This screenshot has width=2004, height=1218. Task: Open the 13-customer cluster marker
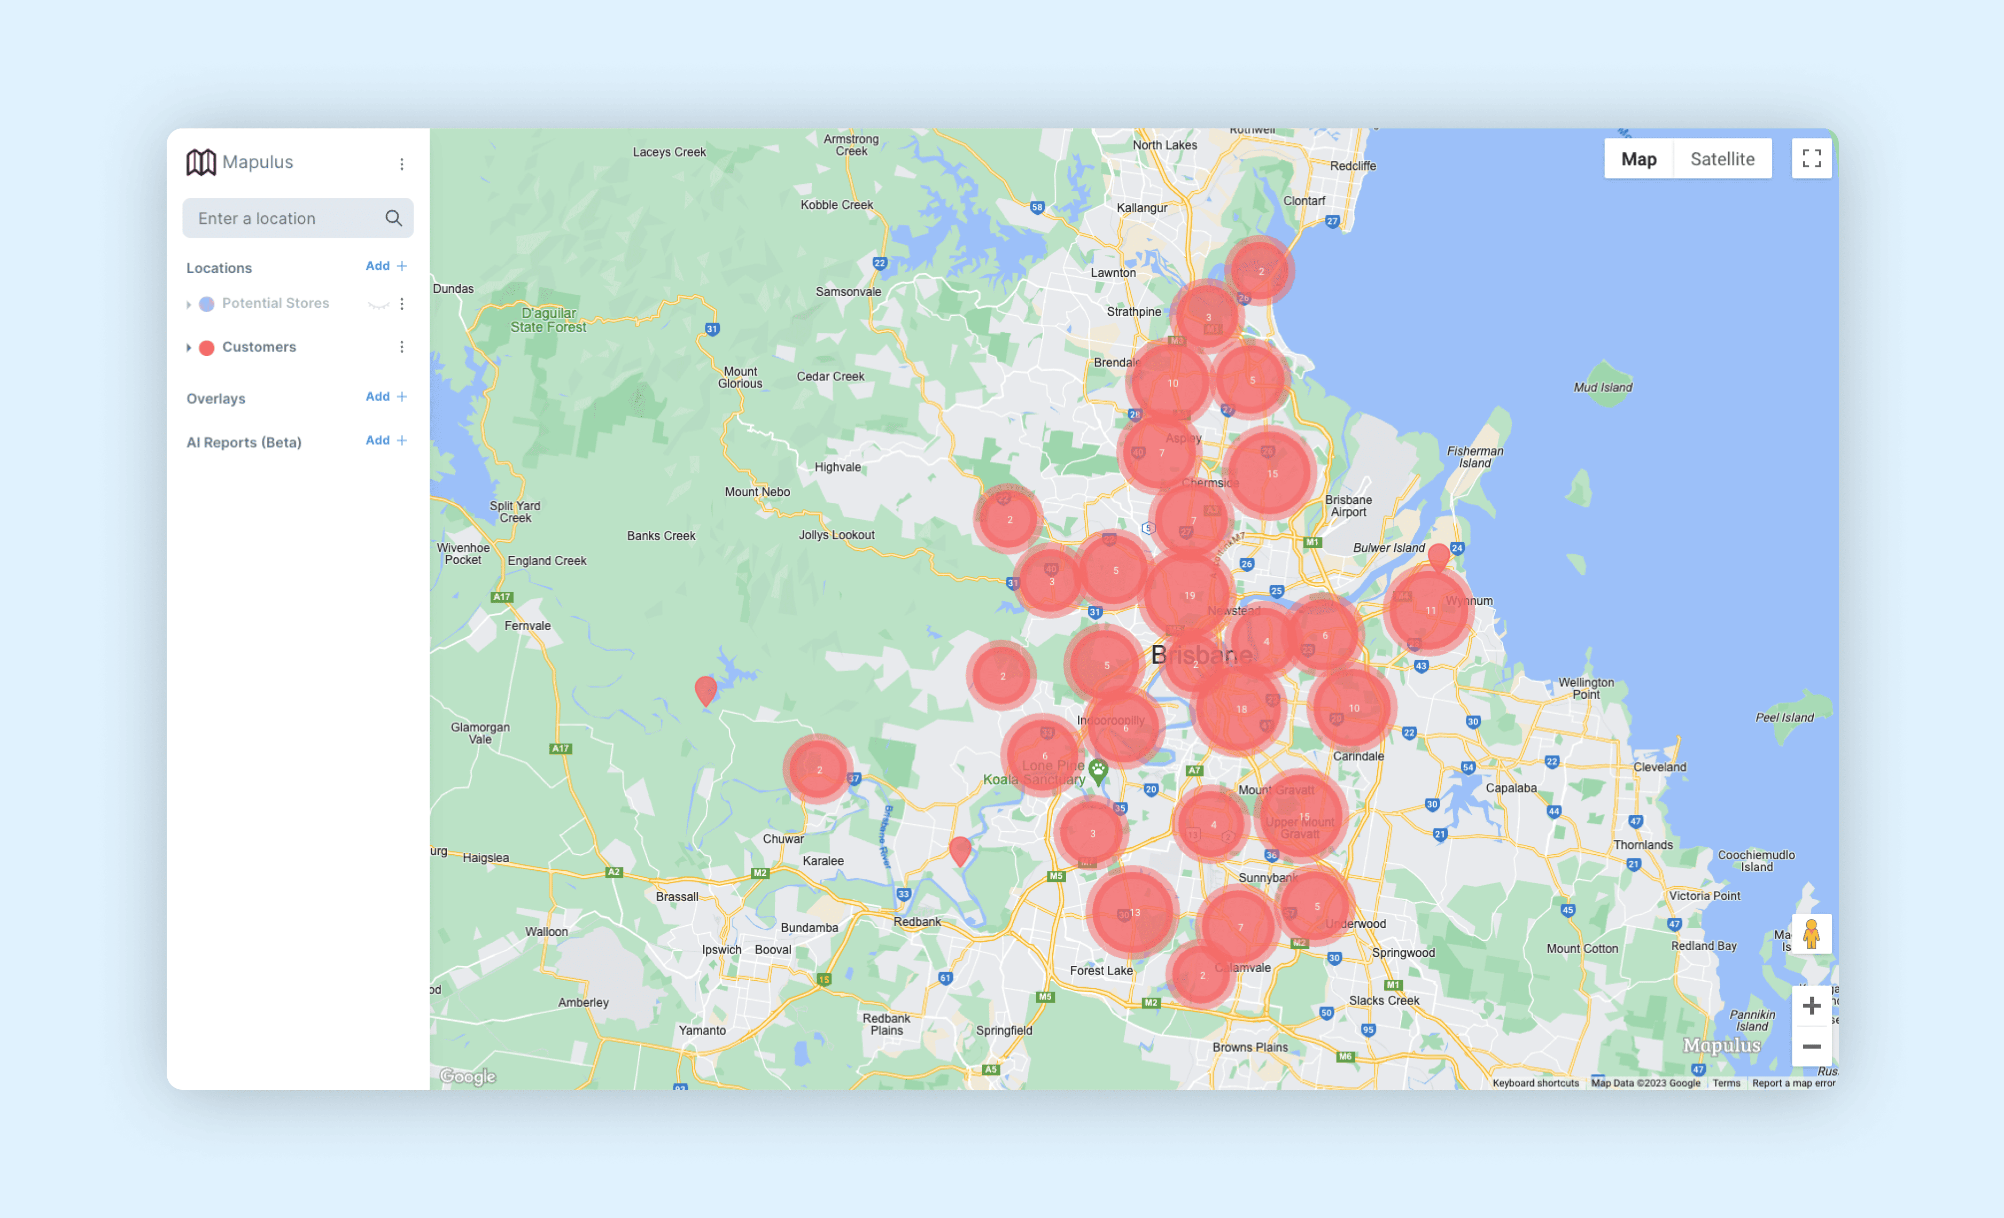tap(1134, 913)
